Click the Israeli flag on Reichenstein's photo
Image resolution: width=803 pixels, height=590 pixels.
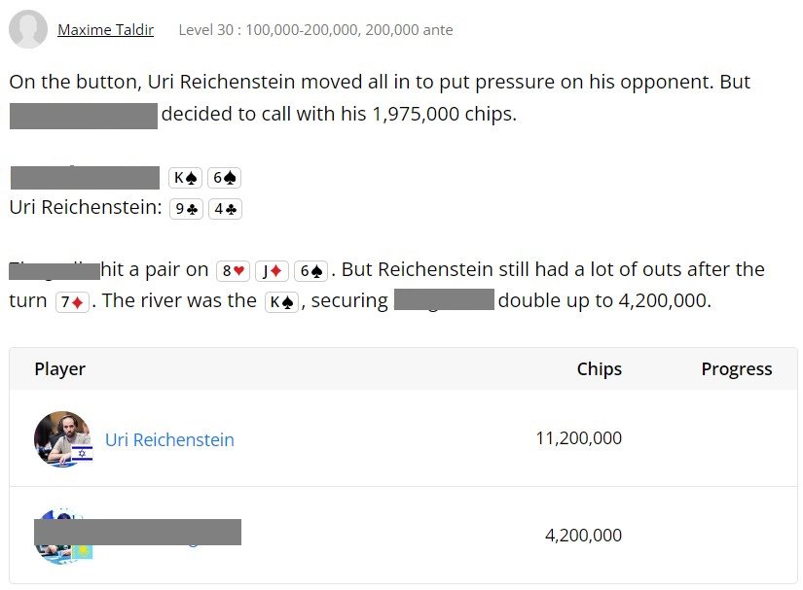coord(82,452)
